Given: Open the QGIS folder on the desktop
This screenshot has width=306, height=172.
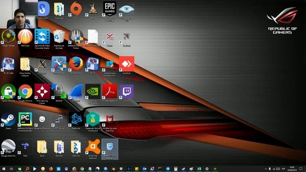Looking at the screenshot, I should coord(76,147).
